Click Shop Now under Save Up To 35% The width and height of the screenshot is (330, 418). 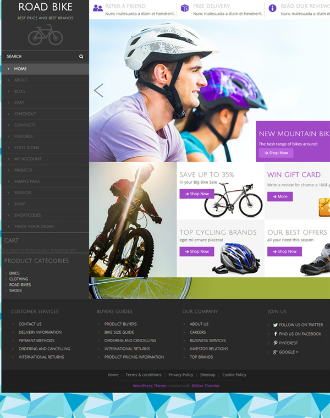196,194
